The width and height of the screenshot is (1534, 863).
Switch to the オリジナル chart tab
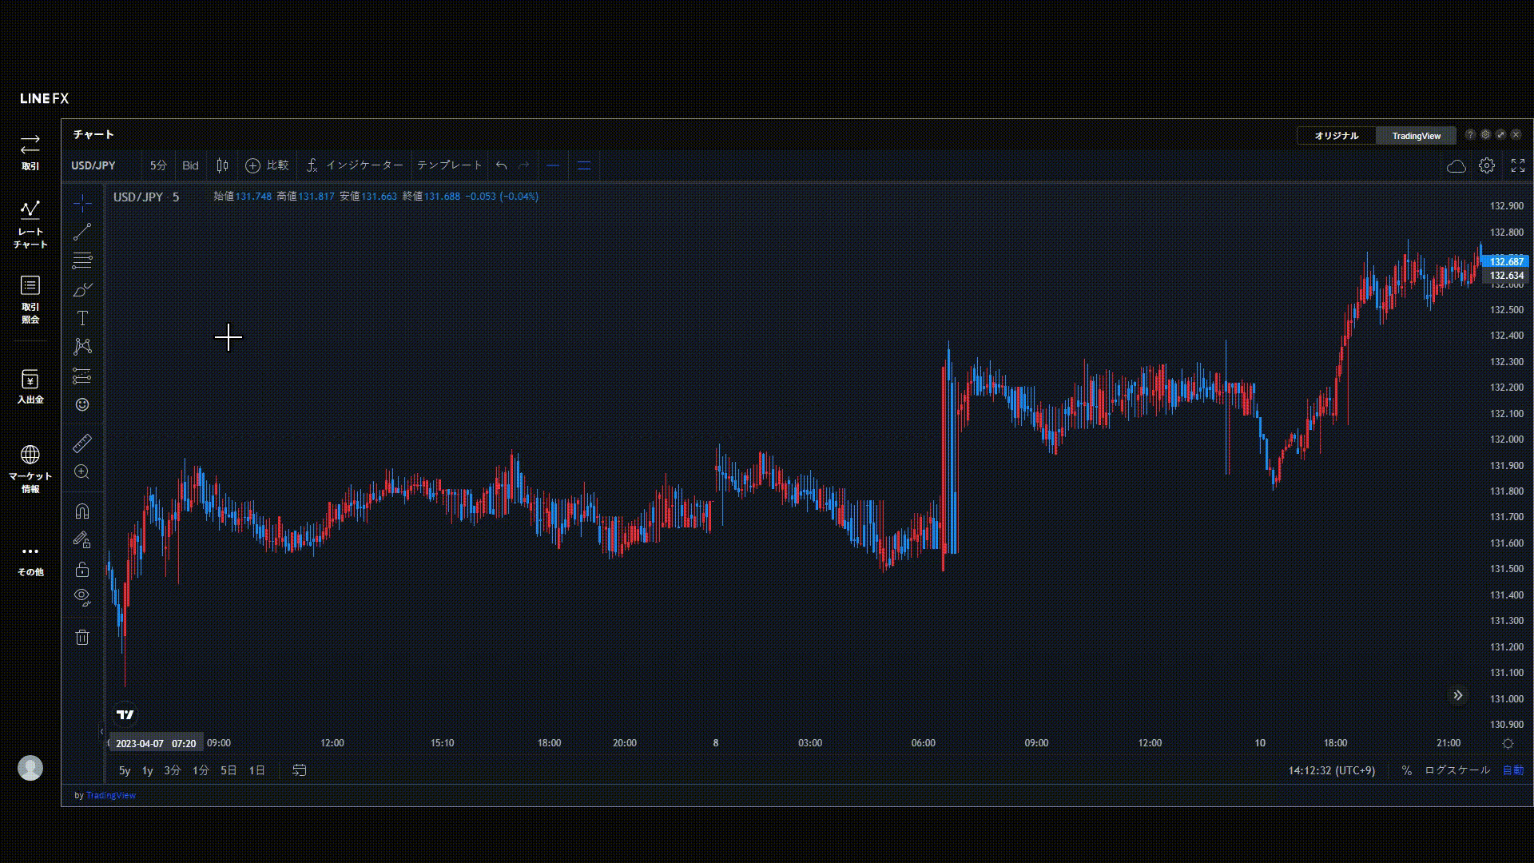click(1337, 136)
